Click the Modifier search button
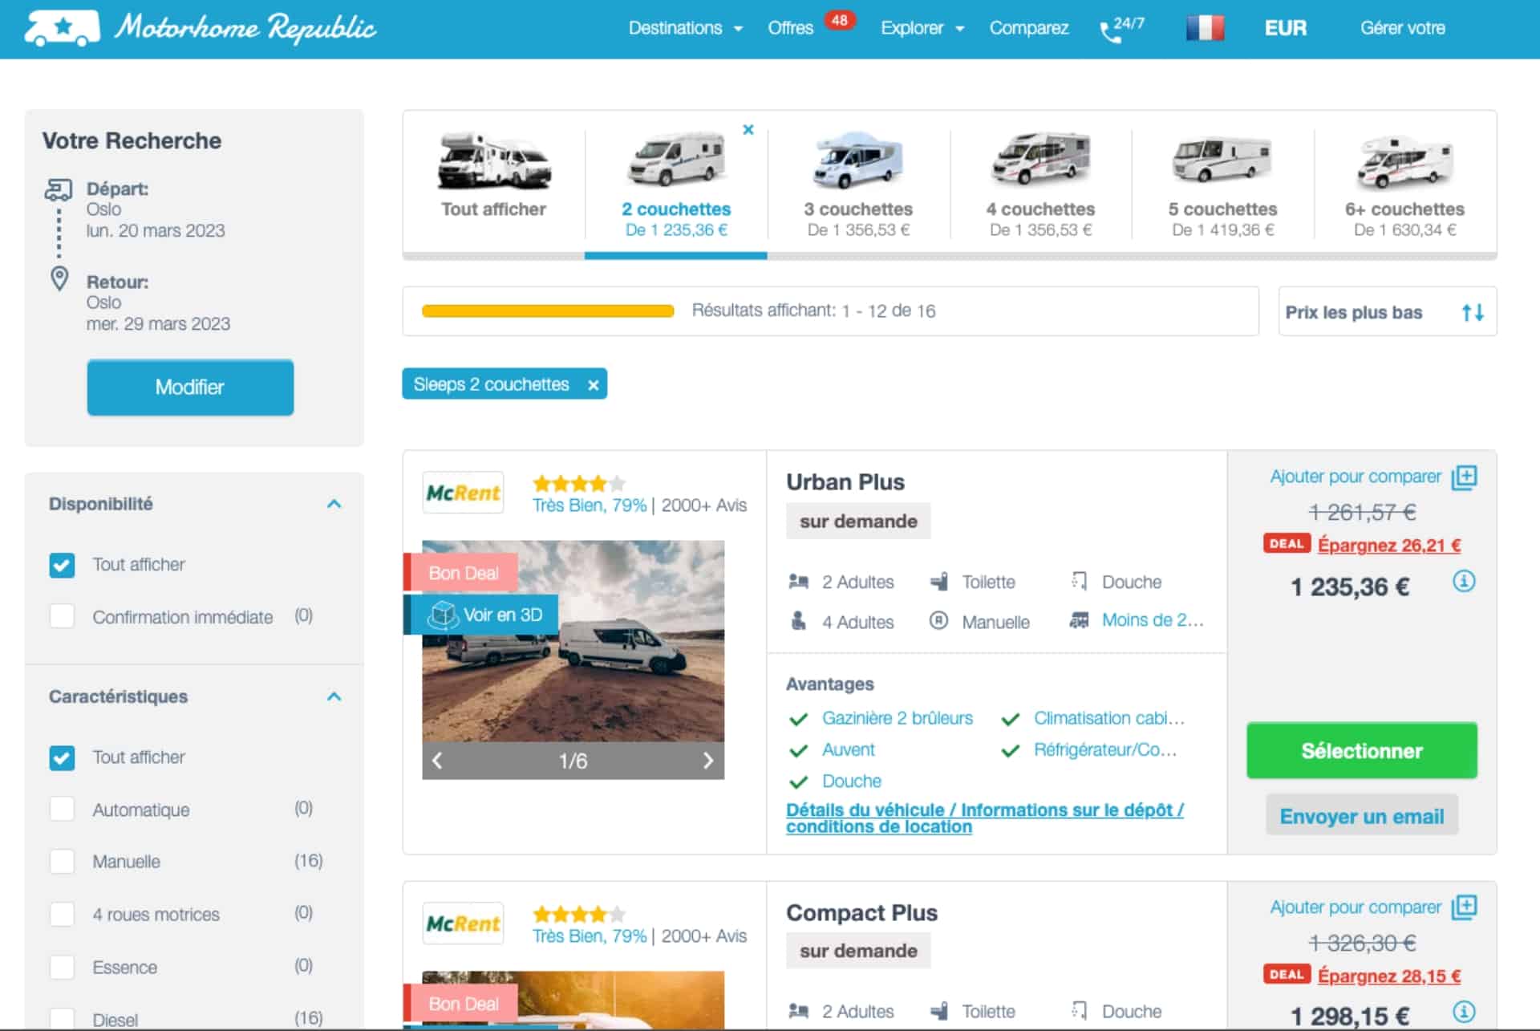Image resolution: width=1540 pixels, height=1031 pixels. click(x=190, y=388)
